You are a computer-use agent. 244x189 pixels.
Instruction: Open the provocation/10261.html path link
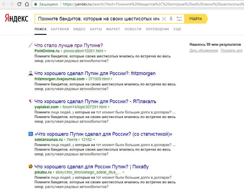tap(83, 51)
